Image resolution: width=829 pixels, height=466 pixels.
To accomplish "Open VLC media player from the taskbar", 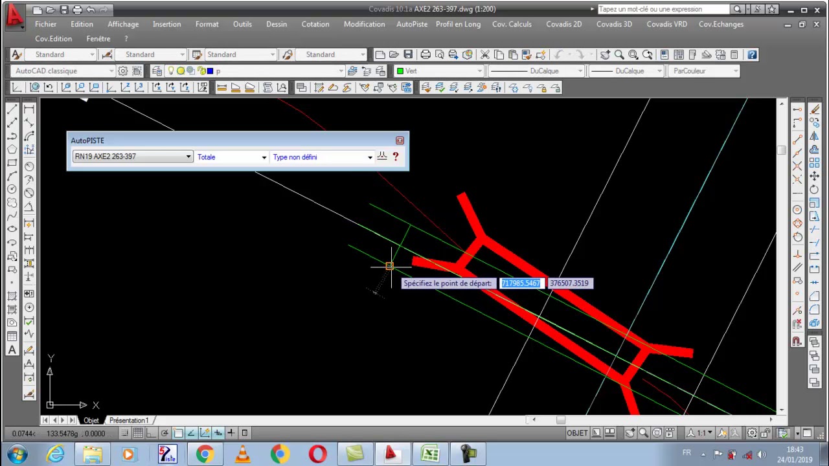I will pyautogui.click(x=242, y=454).
